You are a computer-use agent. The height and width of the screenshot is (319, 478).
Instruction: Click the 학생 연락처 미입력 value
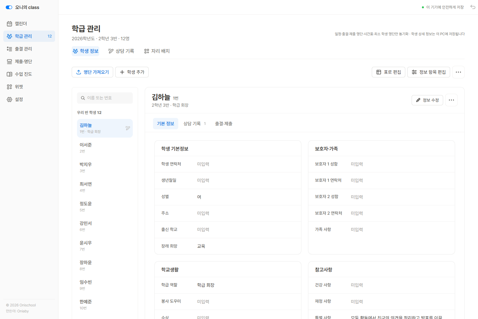click(203, 164)
